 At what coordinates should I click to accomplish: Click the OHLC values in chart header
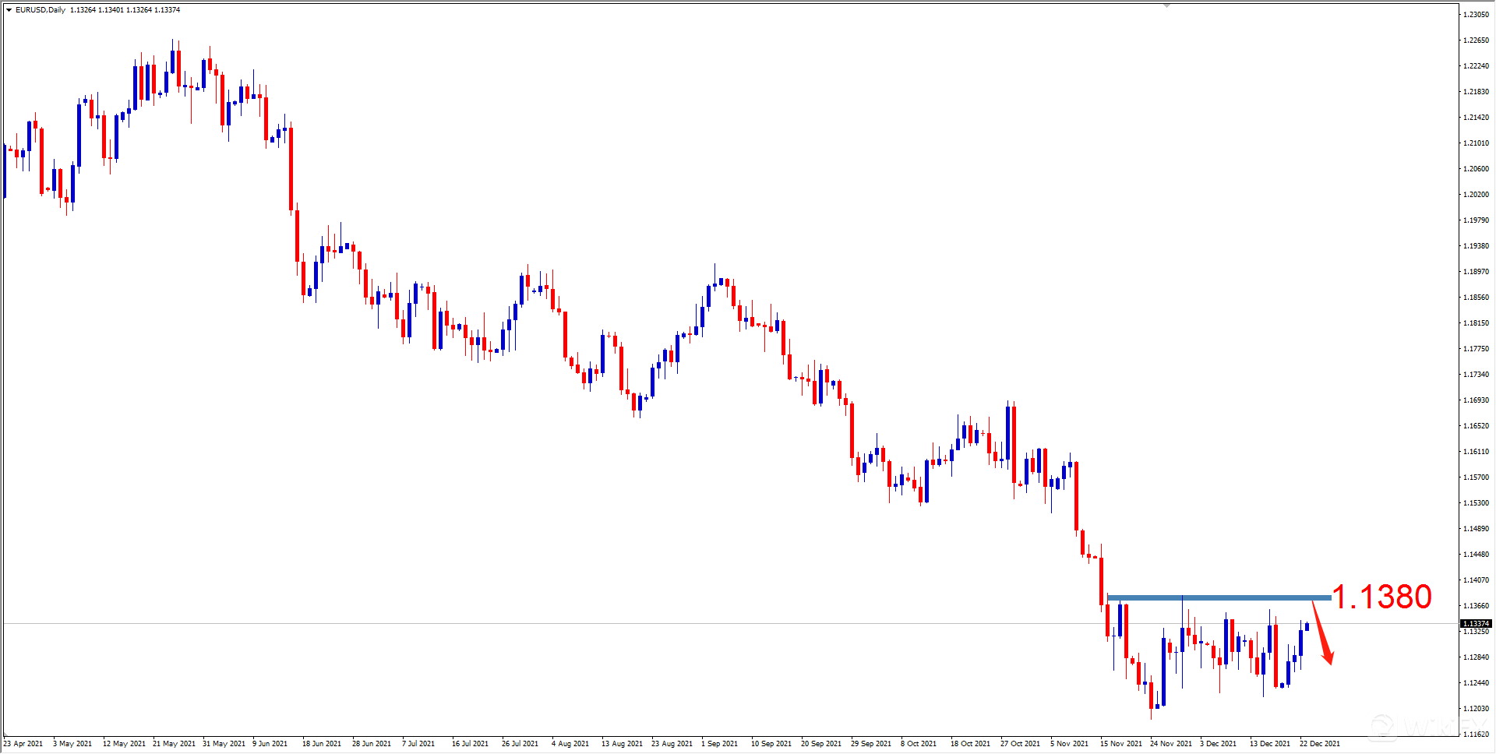coord(125,10)
